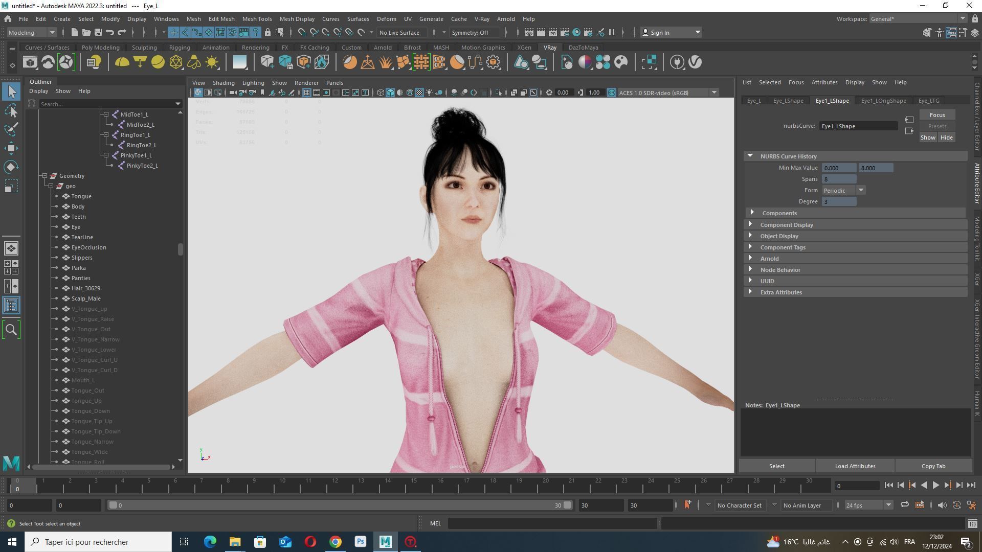This screenshot has width=982, height=552.
Task: Open Symmetry Off dropdown
Action: (x=476, y=33)
